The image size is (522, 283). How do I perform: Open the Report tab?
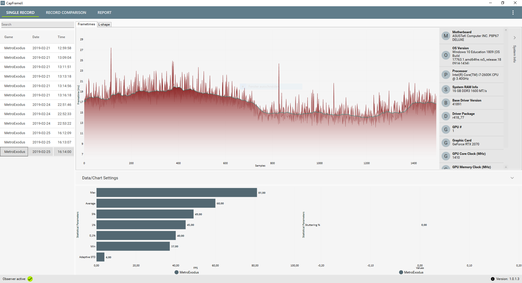coord(104,13)
